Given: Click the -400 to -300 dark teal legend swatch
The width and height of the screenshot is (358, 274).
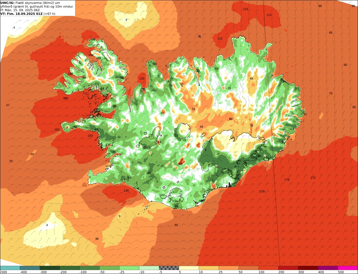Looking at the screenshot, I should point(30,268).
